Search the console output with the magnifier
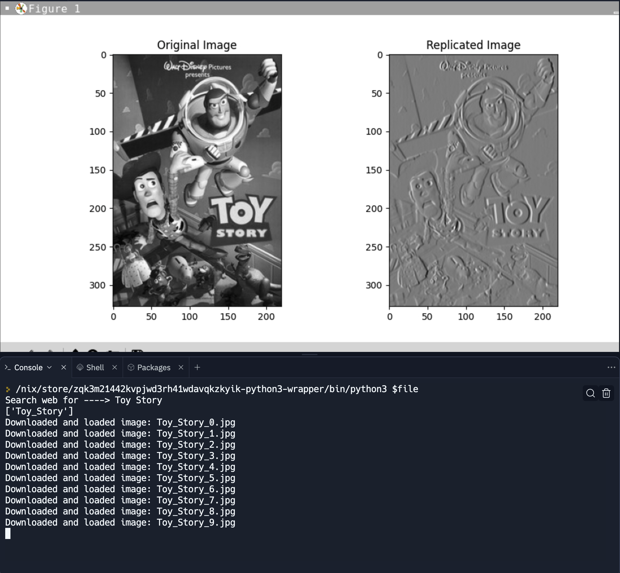This screenshot has height=573, width=620. [590, 393]
